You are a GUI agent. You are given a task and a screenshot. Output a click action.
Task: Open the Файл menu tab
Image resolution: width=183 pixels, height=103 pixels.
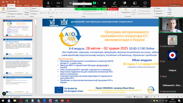pos(3,5)
